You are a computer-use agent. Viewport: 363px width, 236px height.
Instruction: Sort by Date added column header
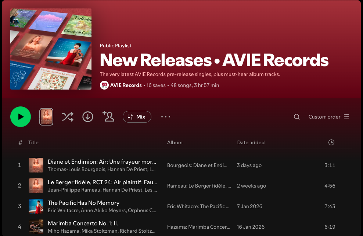point(251,142)
